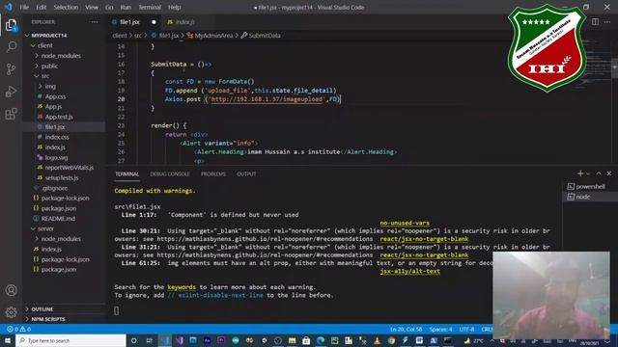Click the VS Code taskbar icon
The image size is (618, 347).
tap(165, 340)
